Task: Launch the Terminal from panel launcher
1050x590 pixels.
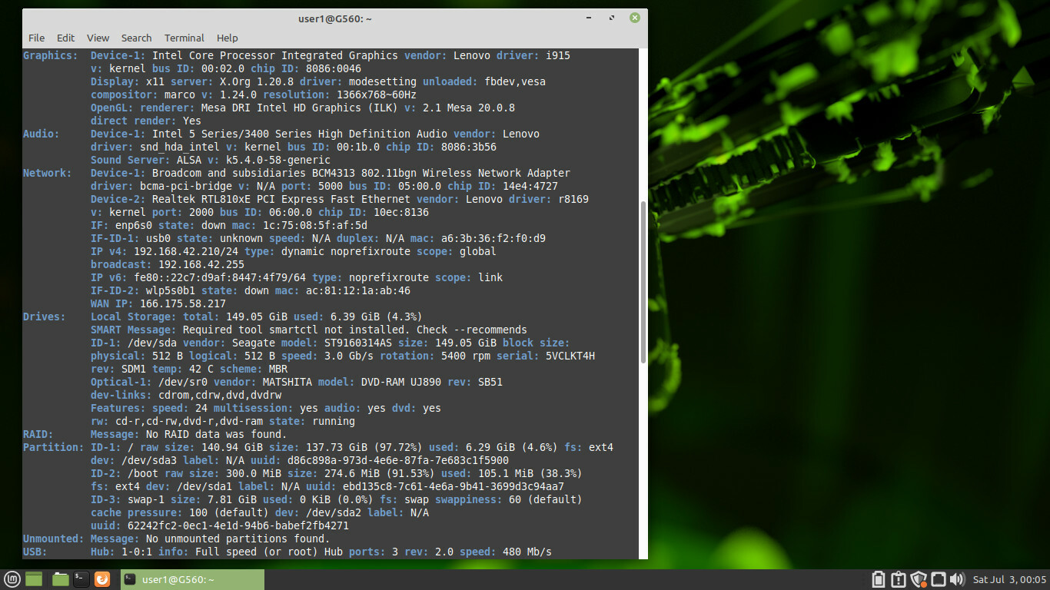Action: click(81, 579)
